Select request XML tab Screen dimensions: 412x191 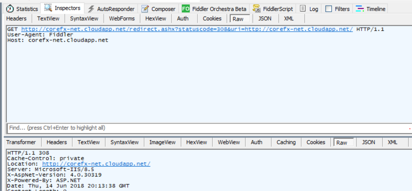coord(289,19)
